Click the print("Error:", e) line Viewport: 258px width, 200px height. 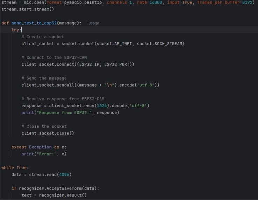44,154
